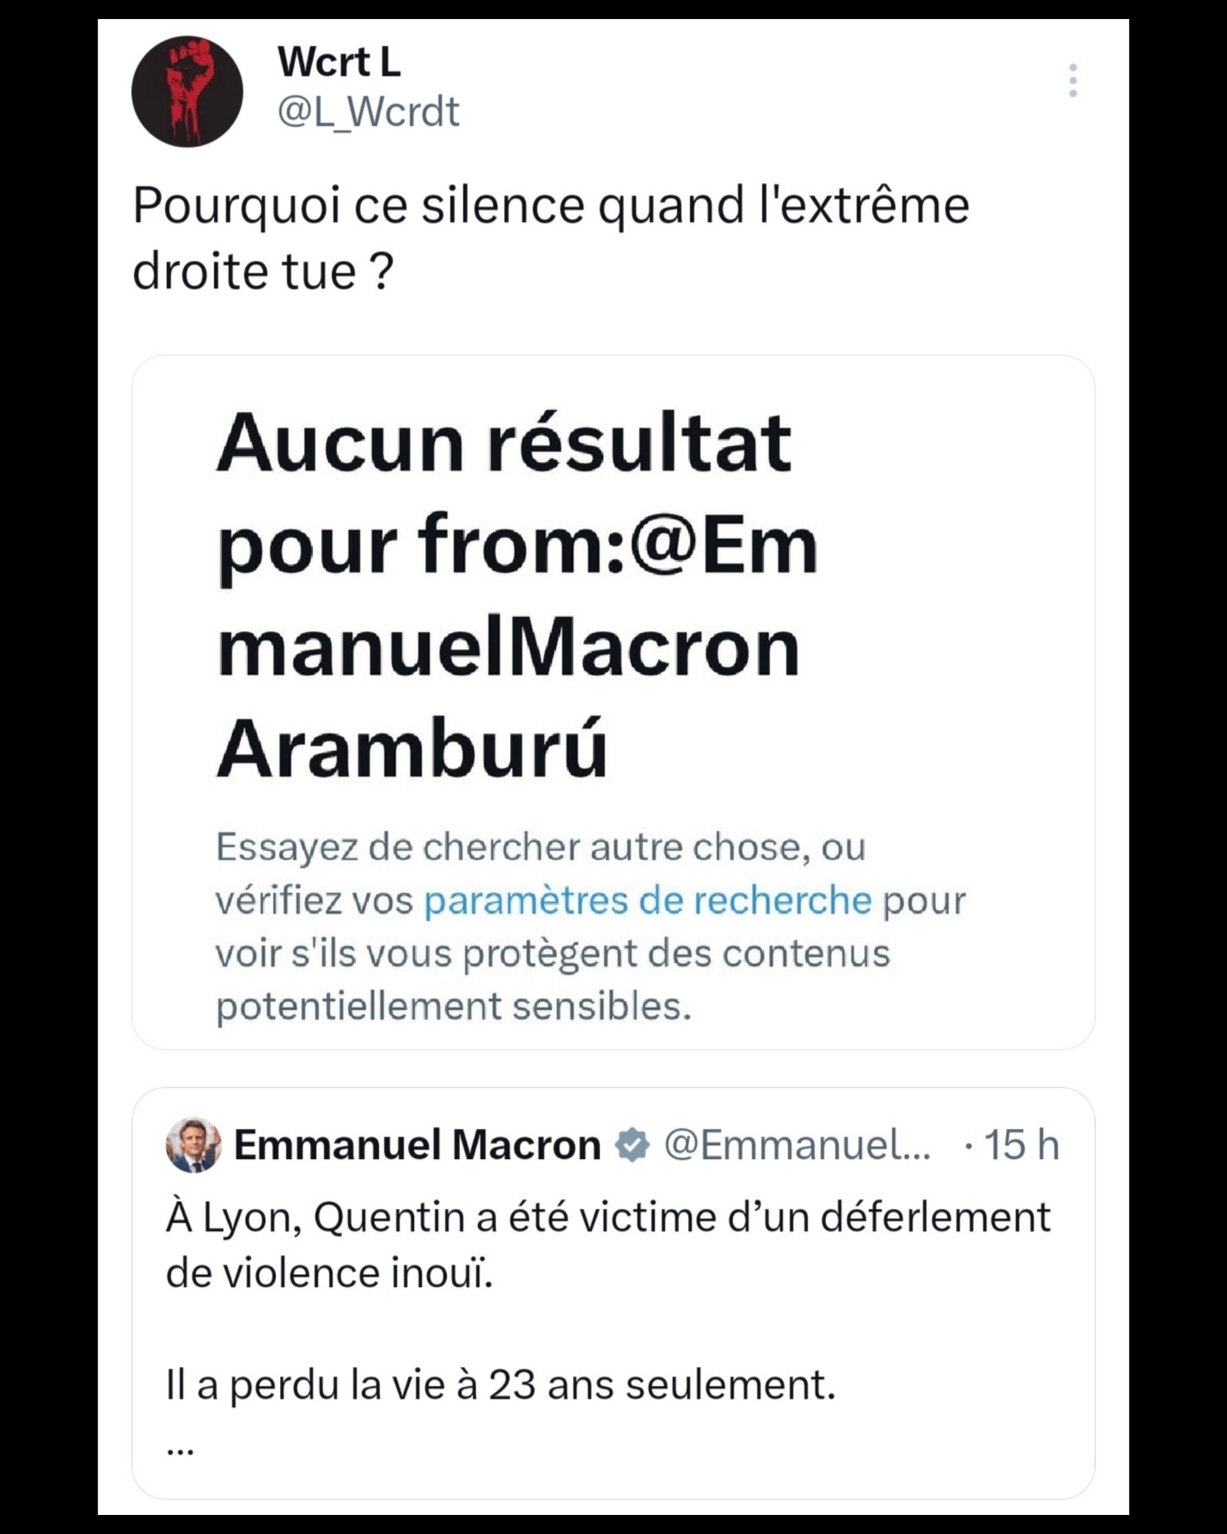The image size is (1227, 1534).
Task: Open the Wcrt L red fist avatar
Action: (187, 91)
